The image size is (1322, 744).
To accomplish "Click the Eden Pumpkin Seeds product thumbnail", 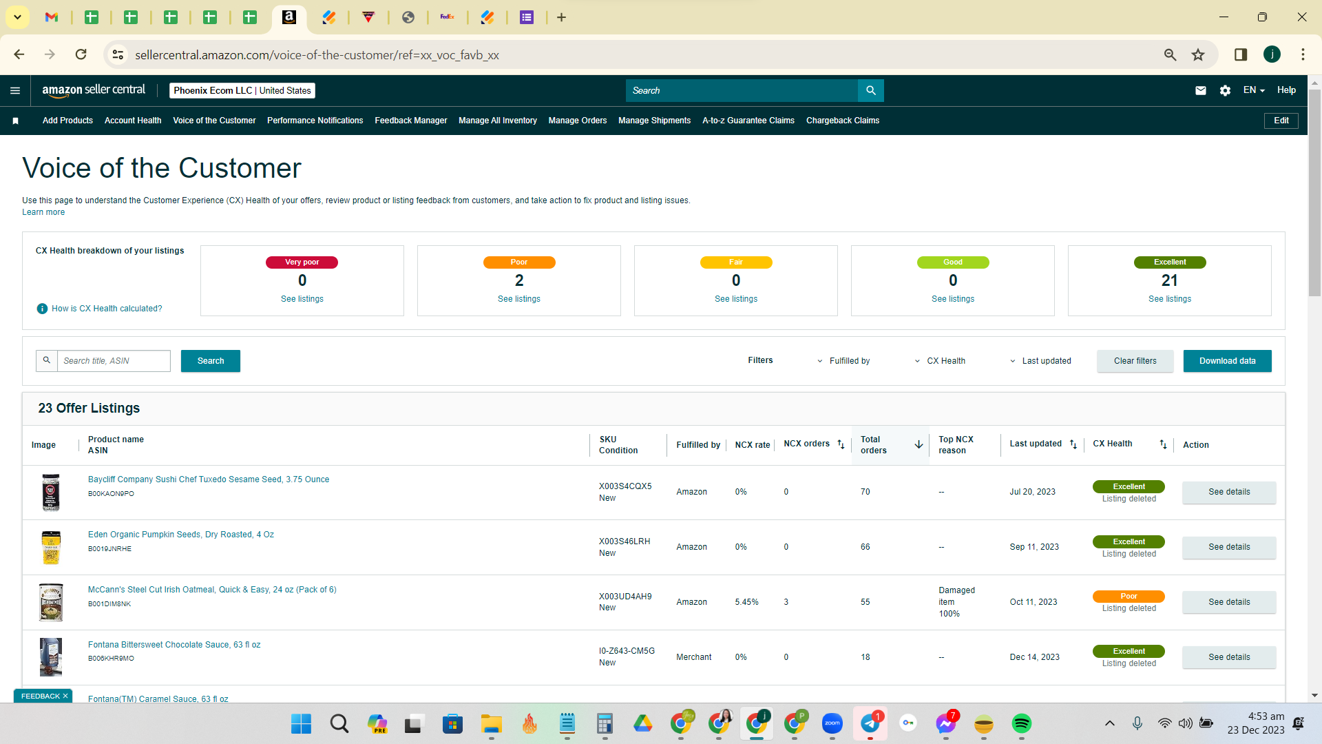I will 51,547.
